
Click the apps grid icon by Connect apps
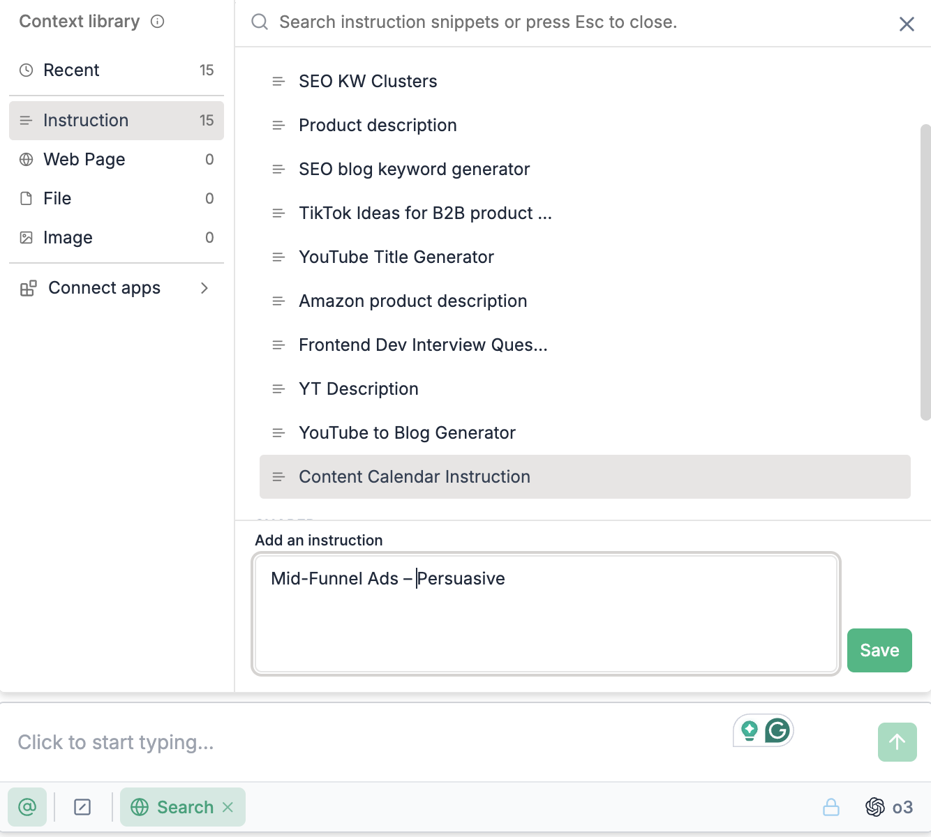[x=29, y=288]
